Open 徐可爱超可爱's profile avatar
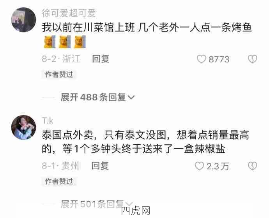This screenshot has height=218, width=269. pyautogui.click(x=24, y=20)
